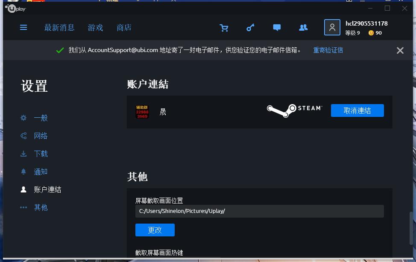Click the settings page scrollbar thumb
The height and width of the screenshot is (262, 416).
coord(411,228)
